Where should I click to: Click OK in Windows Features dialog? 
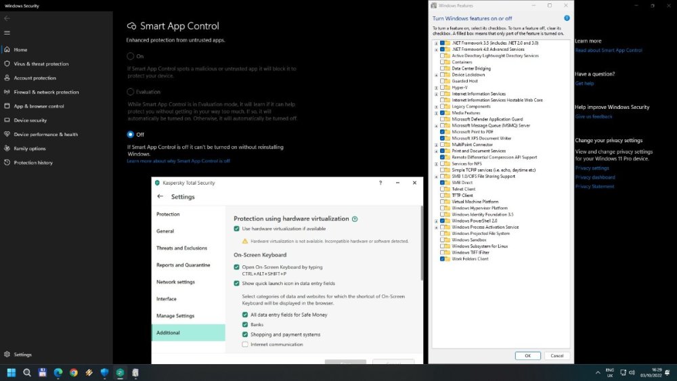point(527,355)
